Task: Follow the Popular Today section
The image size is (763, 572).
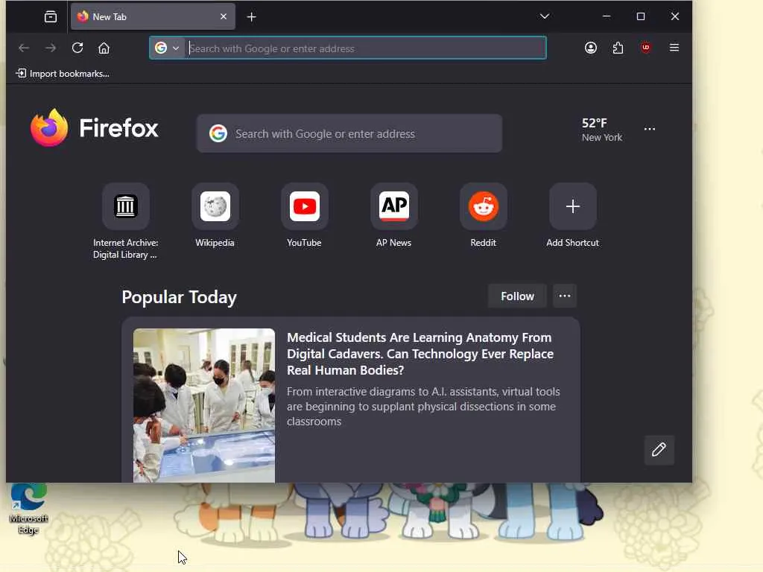Action: [x=517, y=296]
